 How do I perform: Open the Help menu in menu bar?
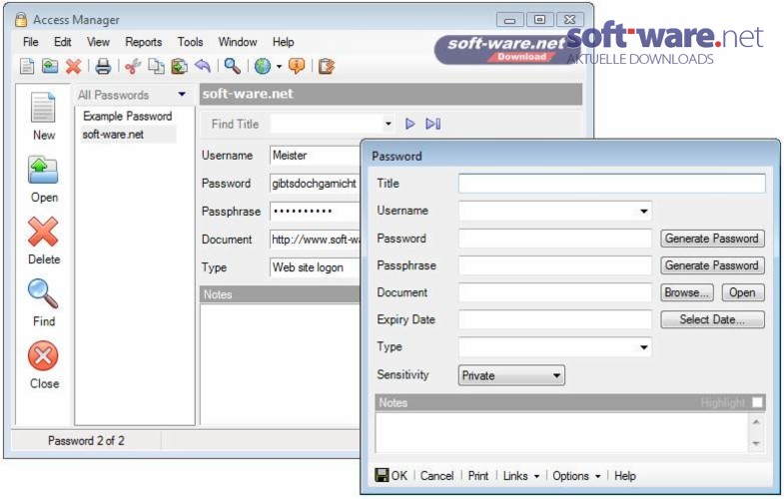tap(283, 42)
